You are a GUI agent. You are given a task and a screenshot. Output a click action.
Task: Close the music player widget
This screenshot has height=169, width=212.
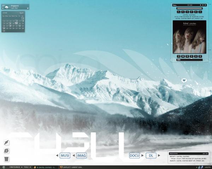point(205,5)
